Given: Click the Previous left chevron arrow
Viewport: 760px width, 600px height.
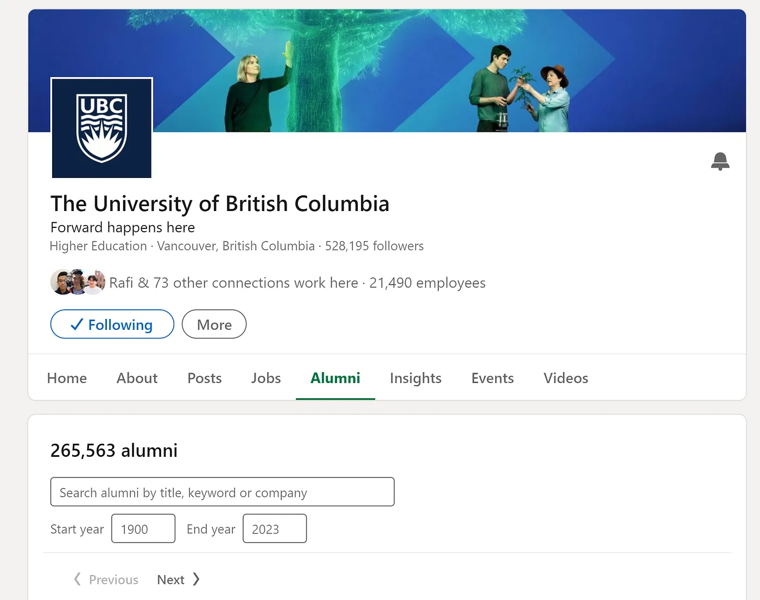Looking at the screenshot, I should 78,579.
